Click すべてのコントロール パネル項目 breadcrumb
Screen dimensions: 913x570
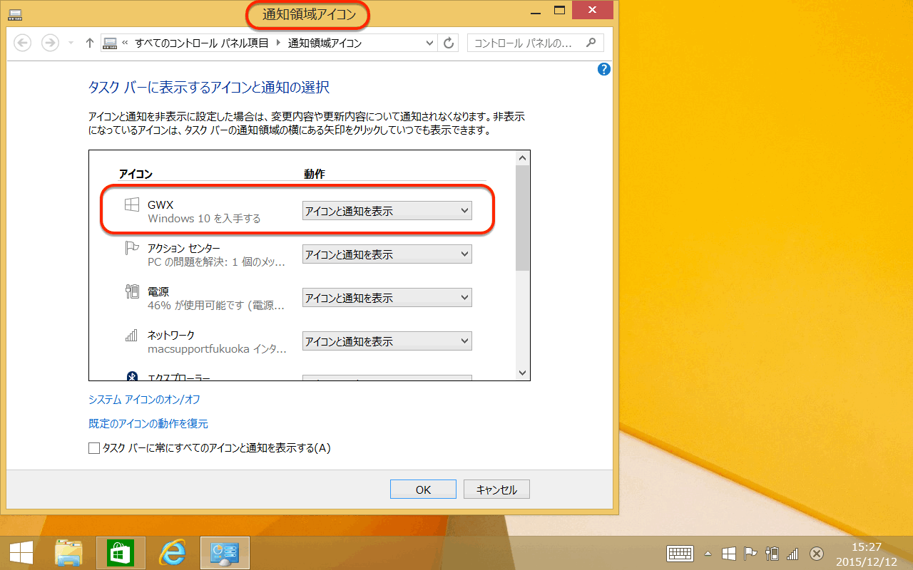201,43
